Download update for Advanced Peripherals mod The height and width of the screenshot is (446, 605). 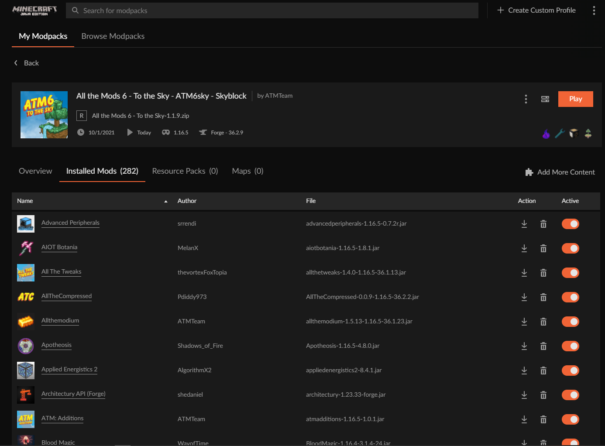tap(524, 224)
